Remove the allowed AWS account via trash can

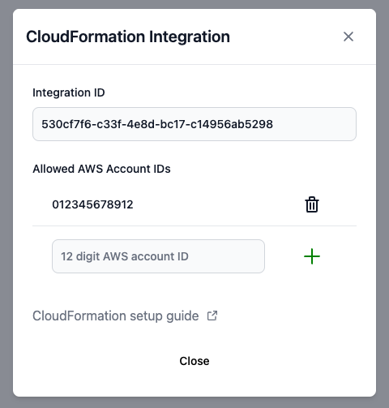[312, 204]
